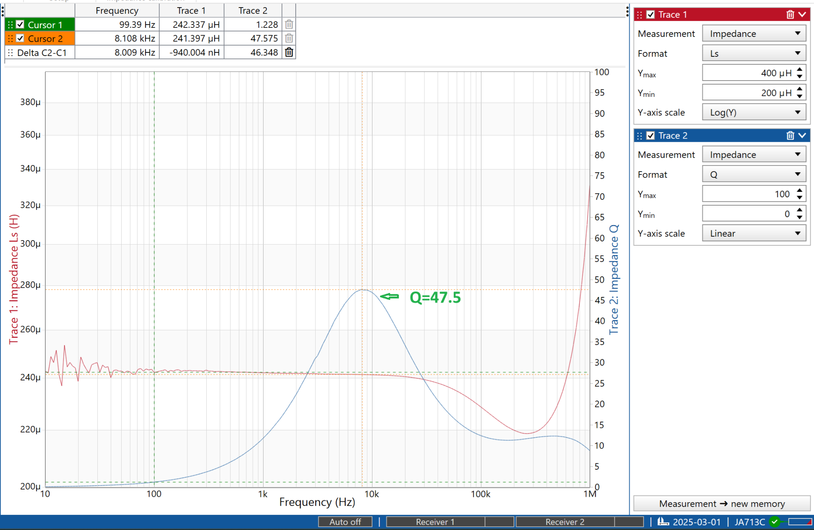Click Measurement → new memory button
The width and height of the screenshot is (814, 530).
(x=722, y=503)
